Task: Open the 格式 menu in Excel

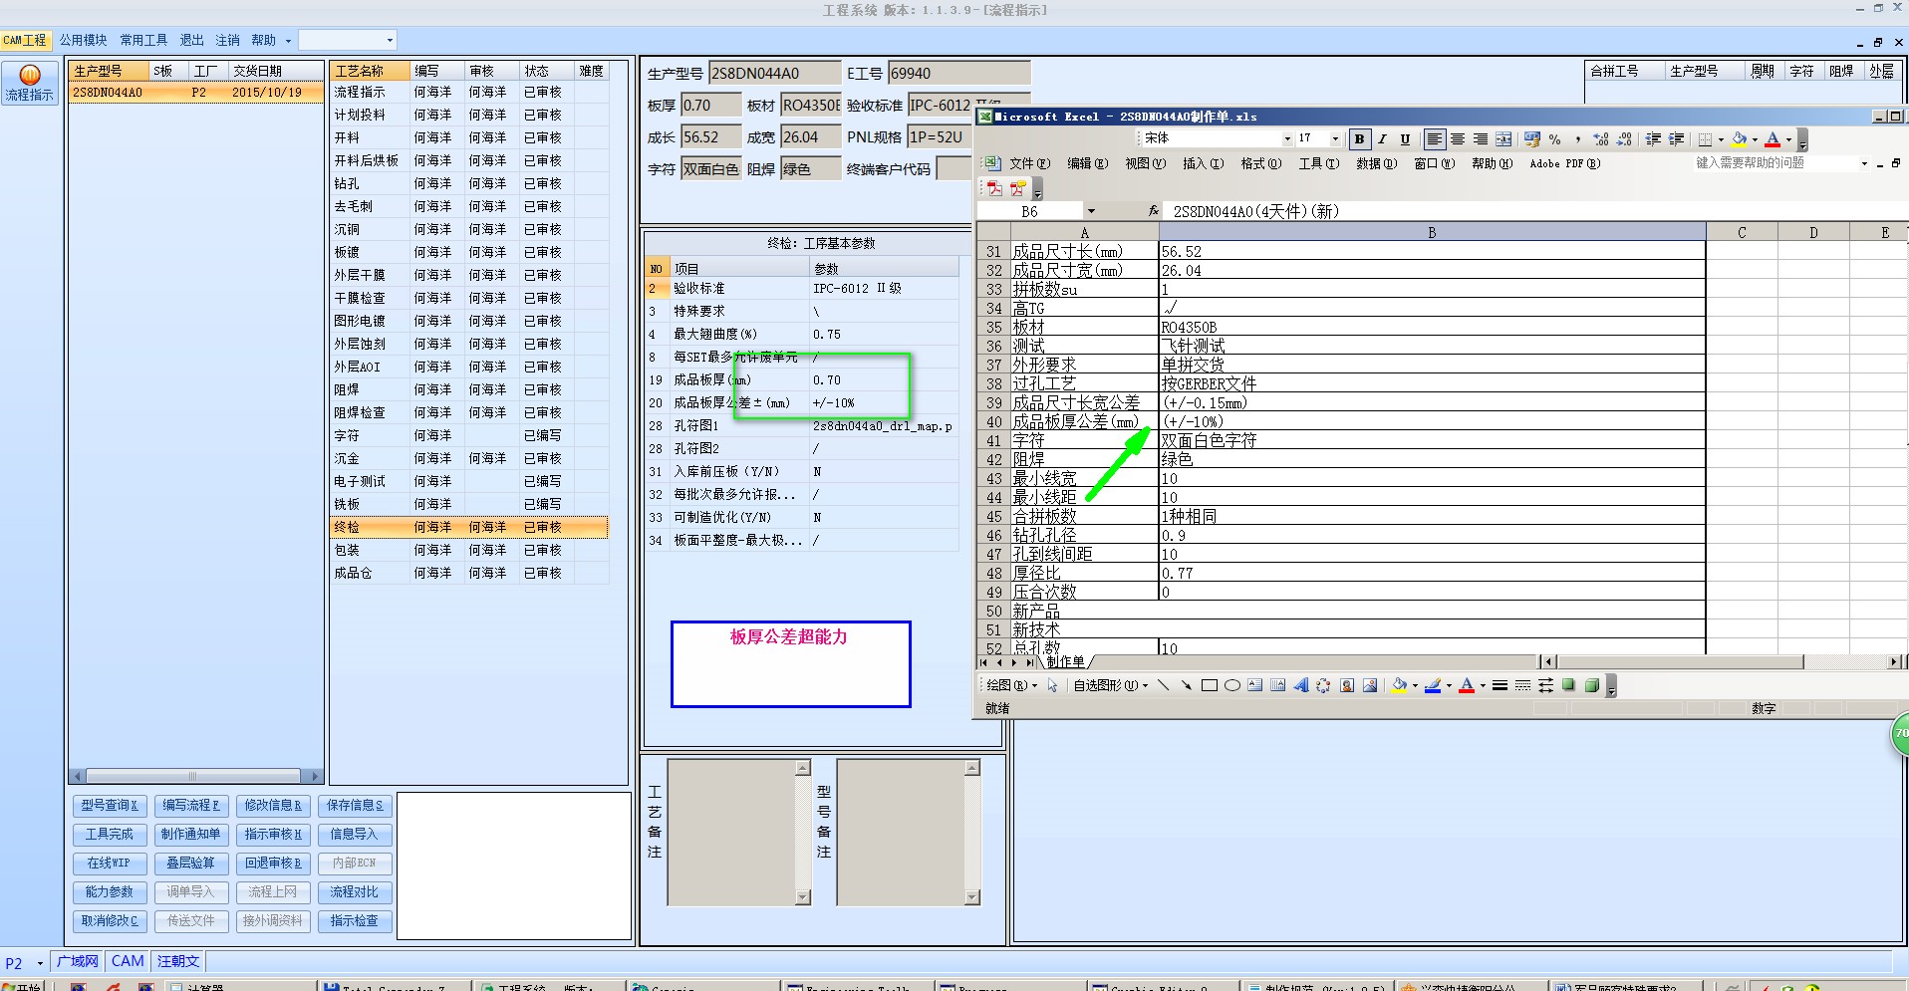Action: (x=1260, y=163)
